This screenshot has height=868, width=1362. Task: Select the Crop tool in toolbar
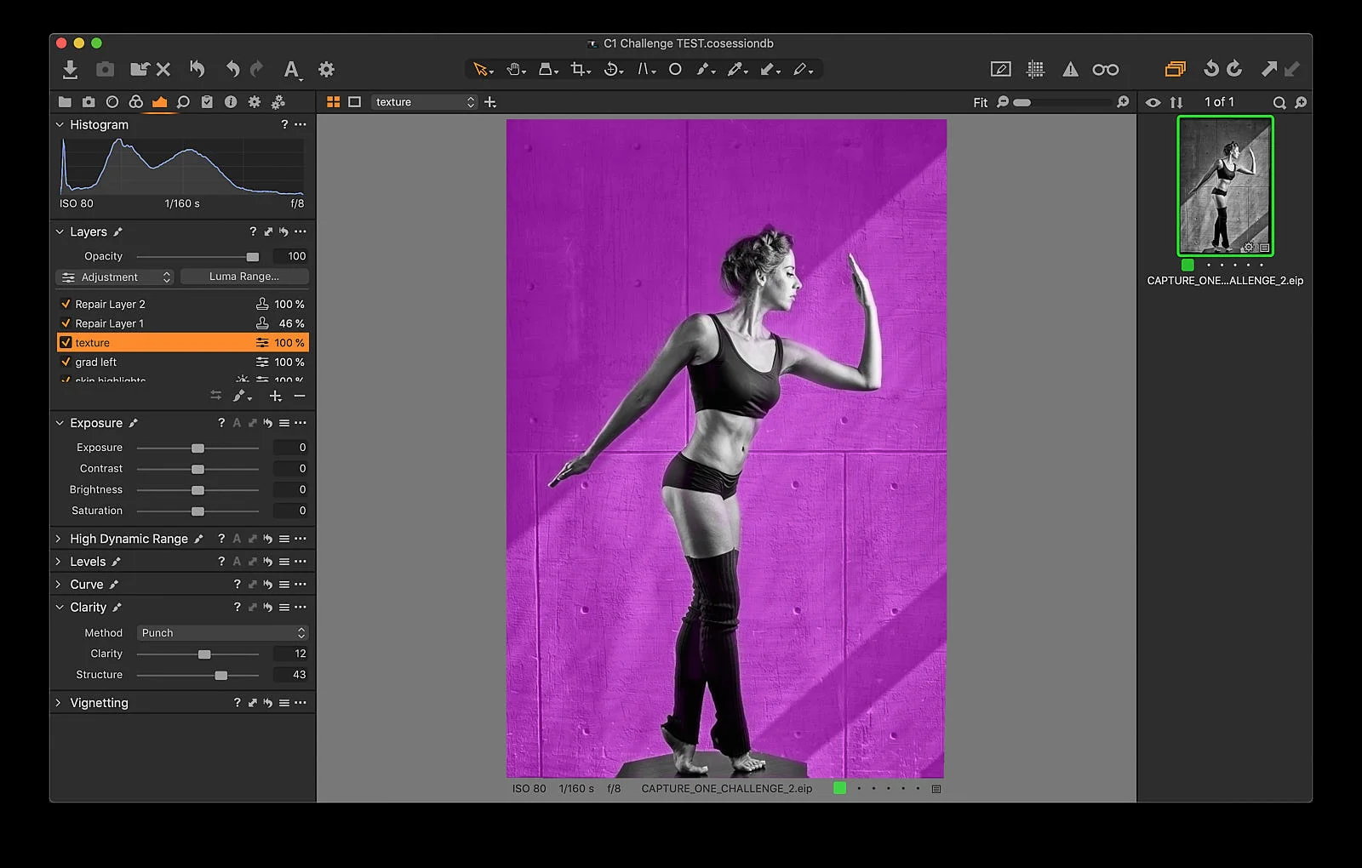581,70
